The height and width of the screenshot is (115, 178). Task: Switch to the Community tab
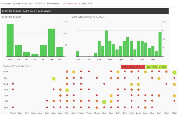click(86, 4)
